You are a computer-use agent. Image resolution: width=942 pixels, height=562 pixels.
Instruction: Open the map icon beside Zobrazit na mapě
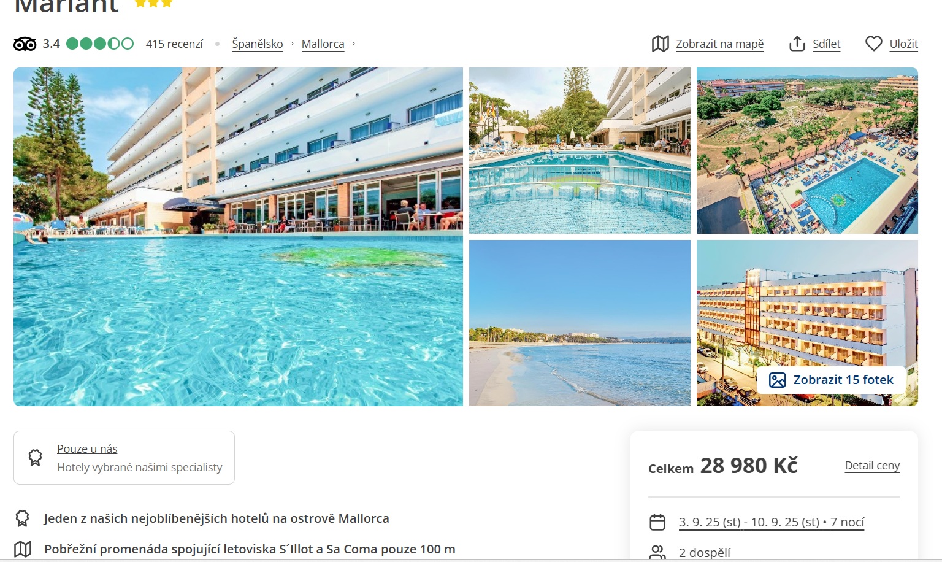660,44
